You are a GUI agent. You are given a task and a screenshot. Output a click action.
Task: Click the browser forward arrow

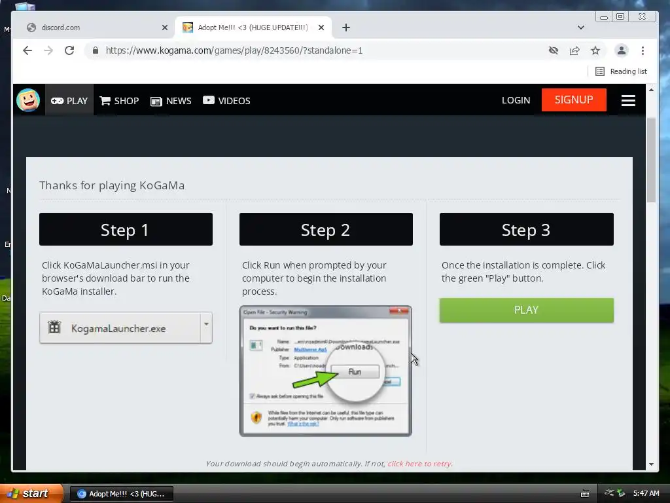click(48, 50)
